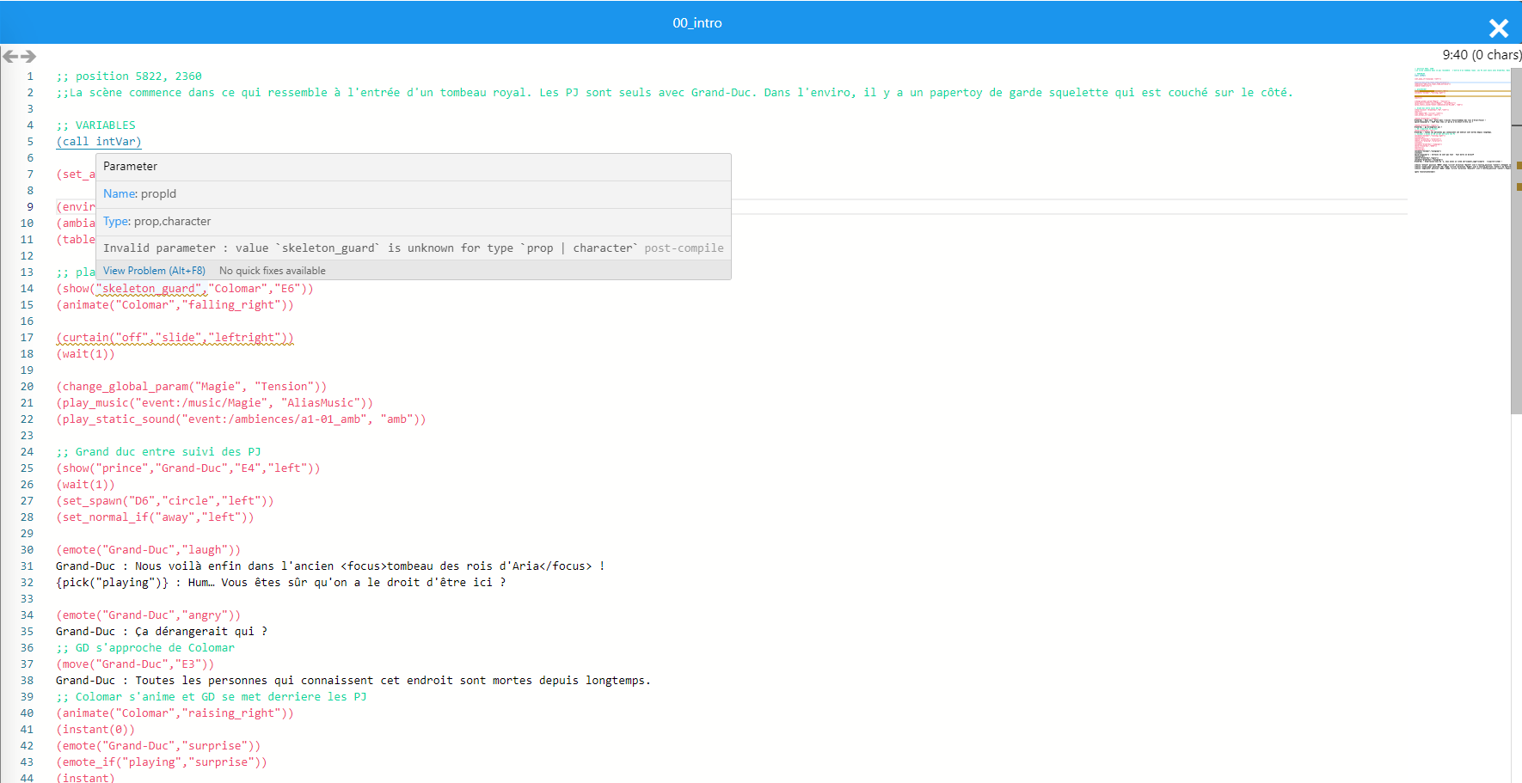The height and width of the screenshot is (783, 1522).
Task: Click the Grand-Duc dialogue line about tombeau
Action: [329, 566]
